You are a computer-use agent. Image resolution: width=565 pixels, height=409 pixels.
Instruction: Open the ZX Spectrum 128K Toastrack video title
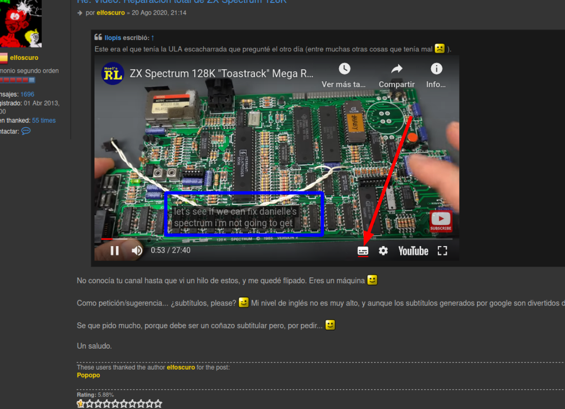(221, 74)
